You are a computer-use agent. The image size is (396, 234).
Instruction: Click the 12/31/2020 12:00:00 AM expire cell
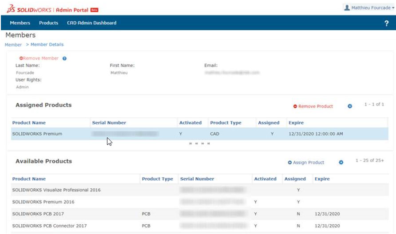pyautogui.click(x=316, y=134)
